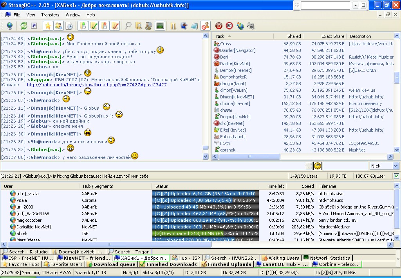The height and width of the screenshot is (278, 401).
Task: Open Favorite Hubs star toolbar icon
Action: click(x=48, y=26)
